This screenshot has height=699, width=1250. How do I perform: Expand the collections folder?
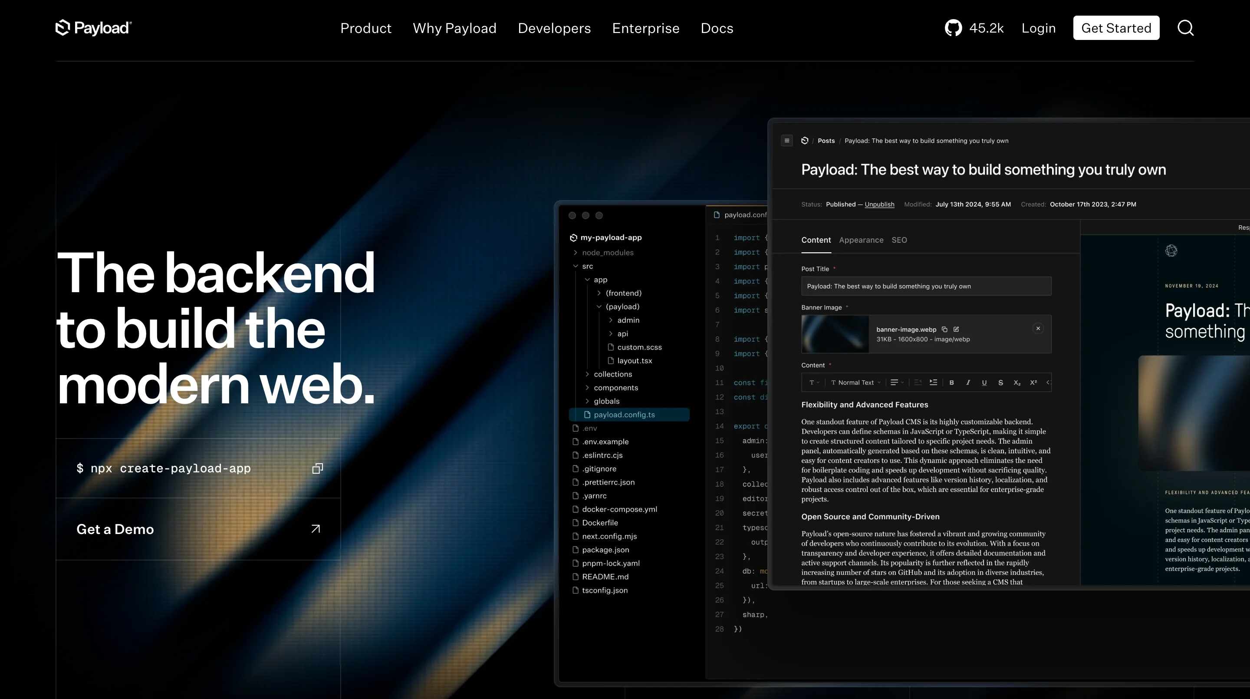click(587, 374)
